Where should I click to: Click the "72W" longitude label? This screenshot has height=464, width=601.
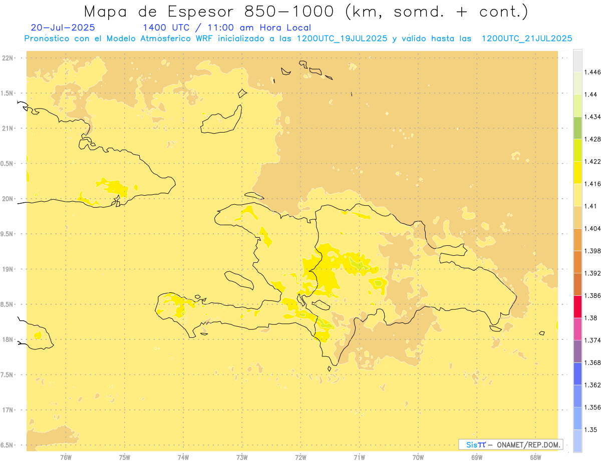point(300,457)
